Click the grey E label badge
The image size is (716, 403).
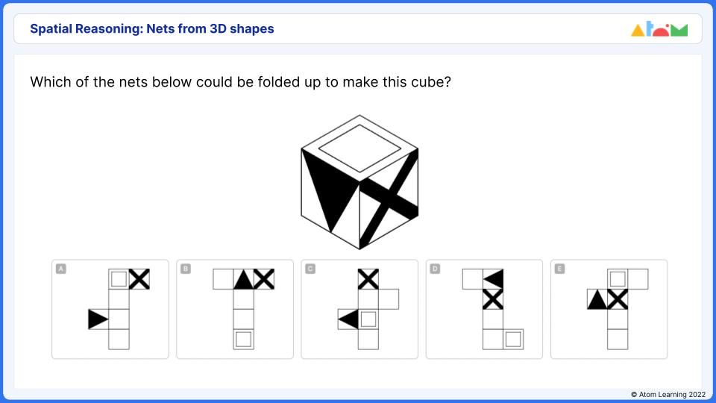click(x=559, y=269)
